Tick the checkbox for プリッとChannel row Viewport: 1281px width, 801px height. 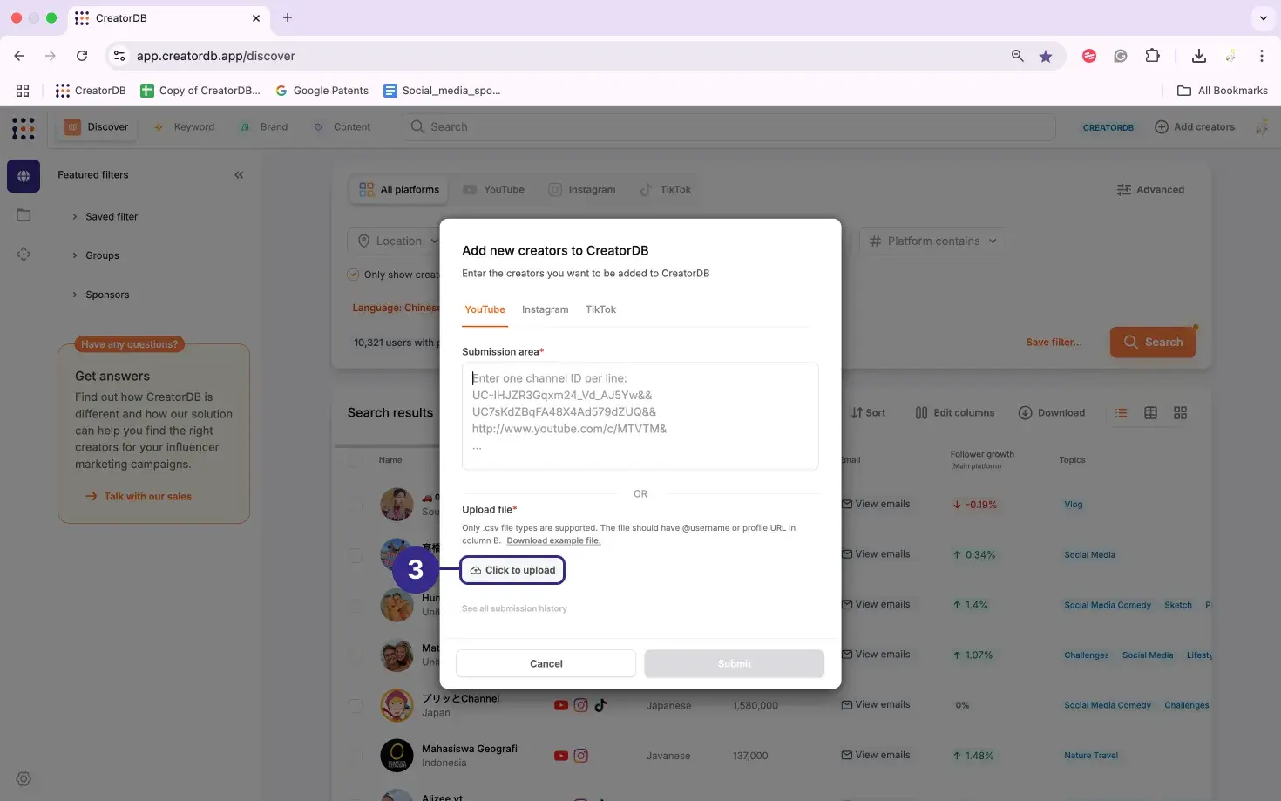[355, 706]
